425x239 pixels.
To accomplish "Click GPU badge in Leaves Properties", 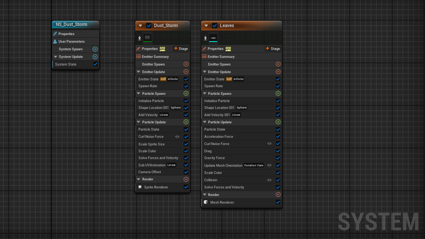I will [x=228, y=49].
